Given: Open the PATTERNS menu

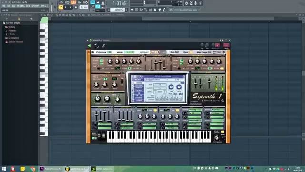Looking at the screenshot, I should [20, 6].
